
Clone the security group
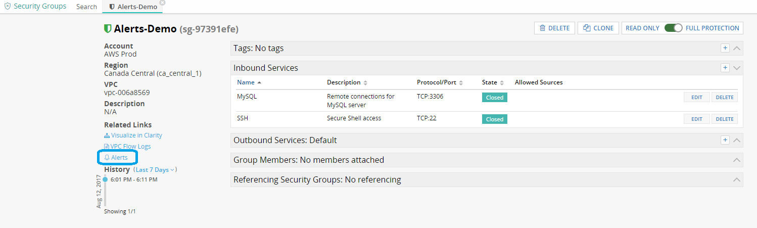[x=598, y=28]
